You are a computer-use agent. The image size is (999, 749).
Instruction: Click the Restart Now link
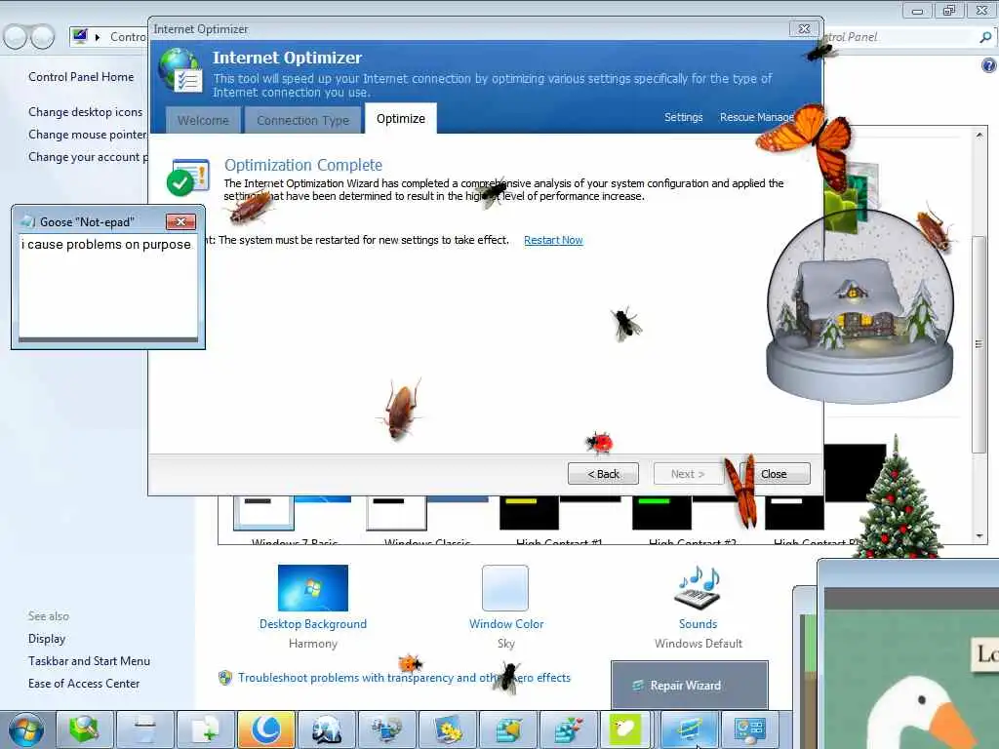[553, 240]
